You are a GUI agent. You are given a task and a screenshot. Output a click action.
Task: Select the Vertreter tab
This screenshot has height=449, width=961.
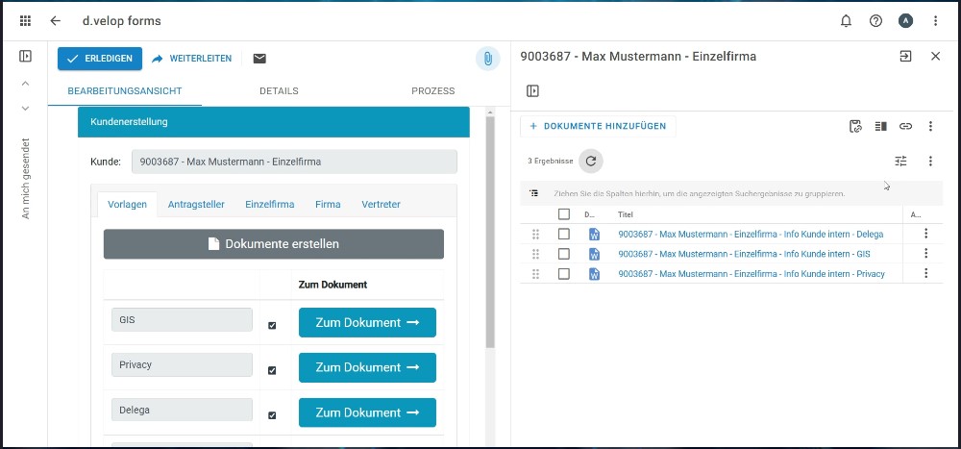(x=381, y=204)
